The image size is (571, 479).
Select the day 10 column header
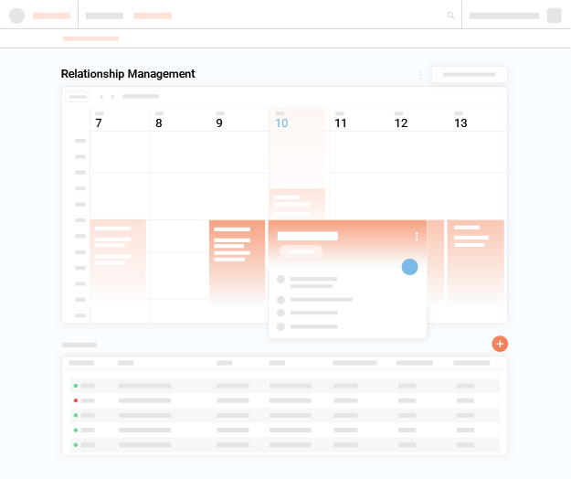[281, 122]
